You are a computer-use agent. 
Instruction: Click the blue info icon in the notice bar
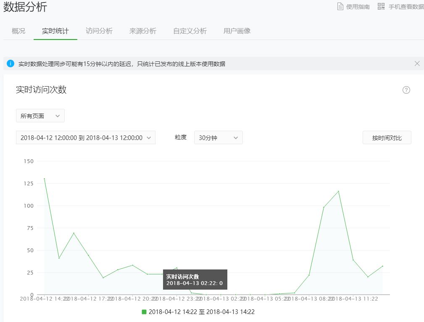click(10, 63)
